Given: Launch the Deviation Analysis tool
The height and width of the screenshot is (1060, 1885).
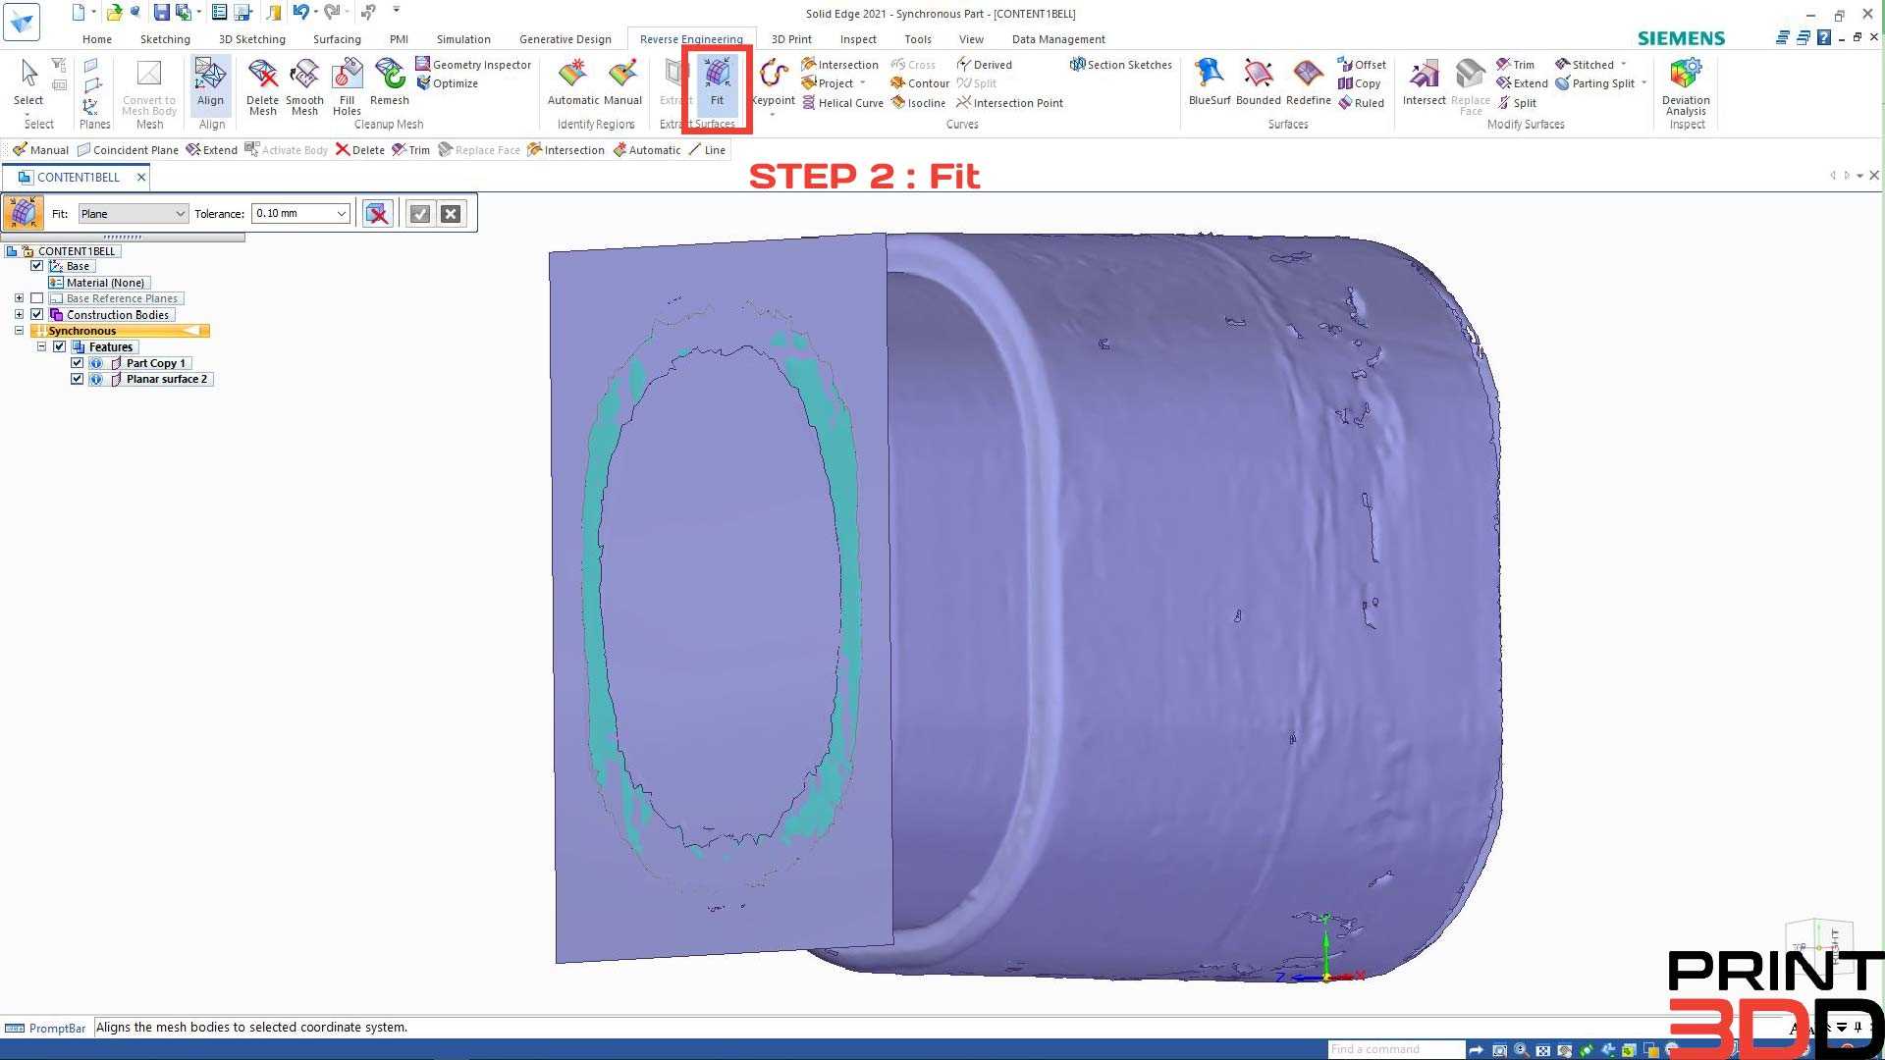Looking at the screenshot, I should (1686, 83).
